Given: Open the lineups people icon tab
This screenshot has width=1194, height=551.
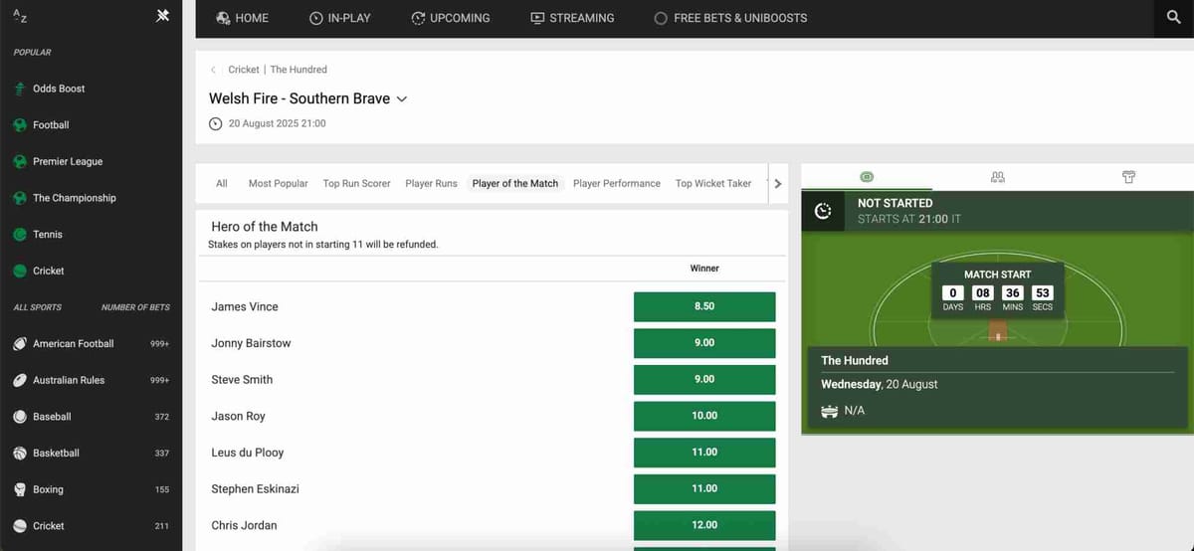Looking at the screenshot, I should [998, 177].
